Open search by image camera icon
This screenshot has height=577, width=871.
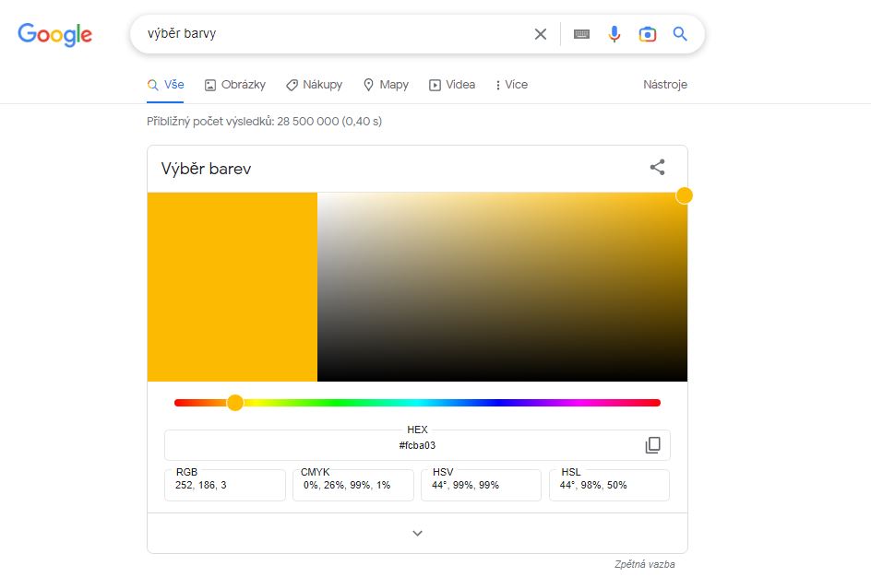click(x=648, y=34)
